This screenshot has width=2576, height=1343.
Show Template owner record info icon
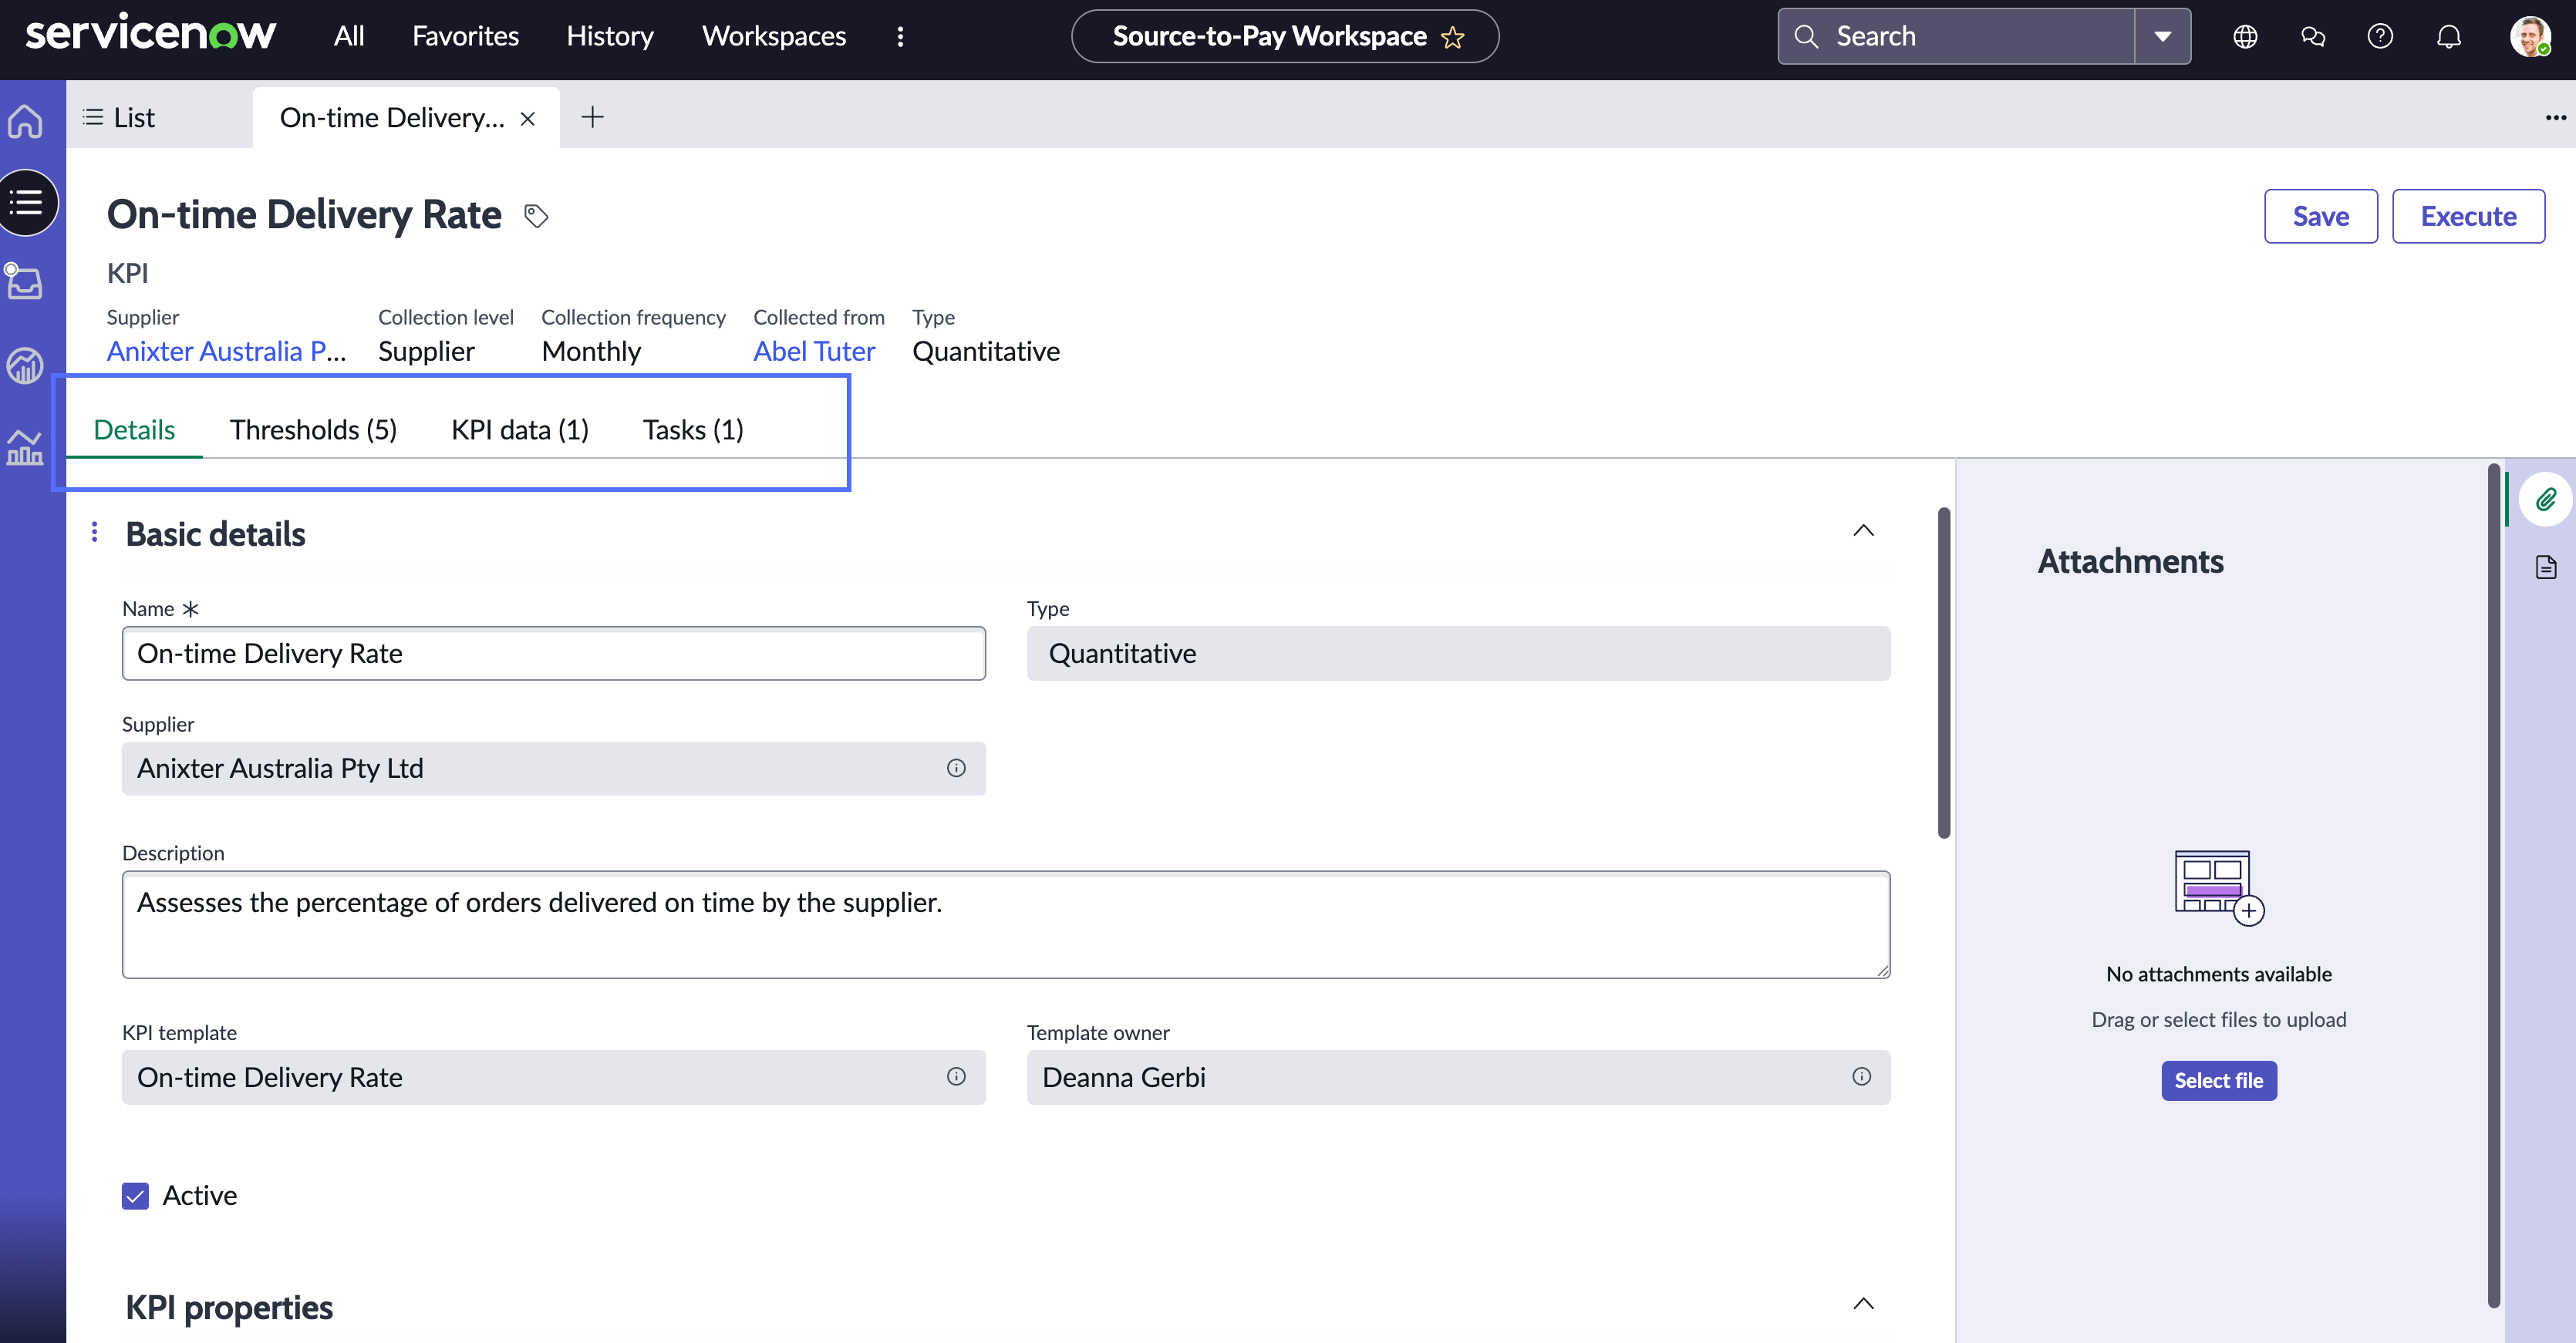(1861, 1076)
